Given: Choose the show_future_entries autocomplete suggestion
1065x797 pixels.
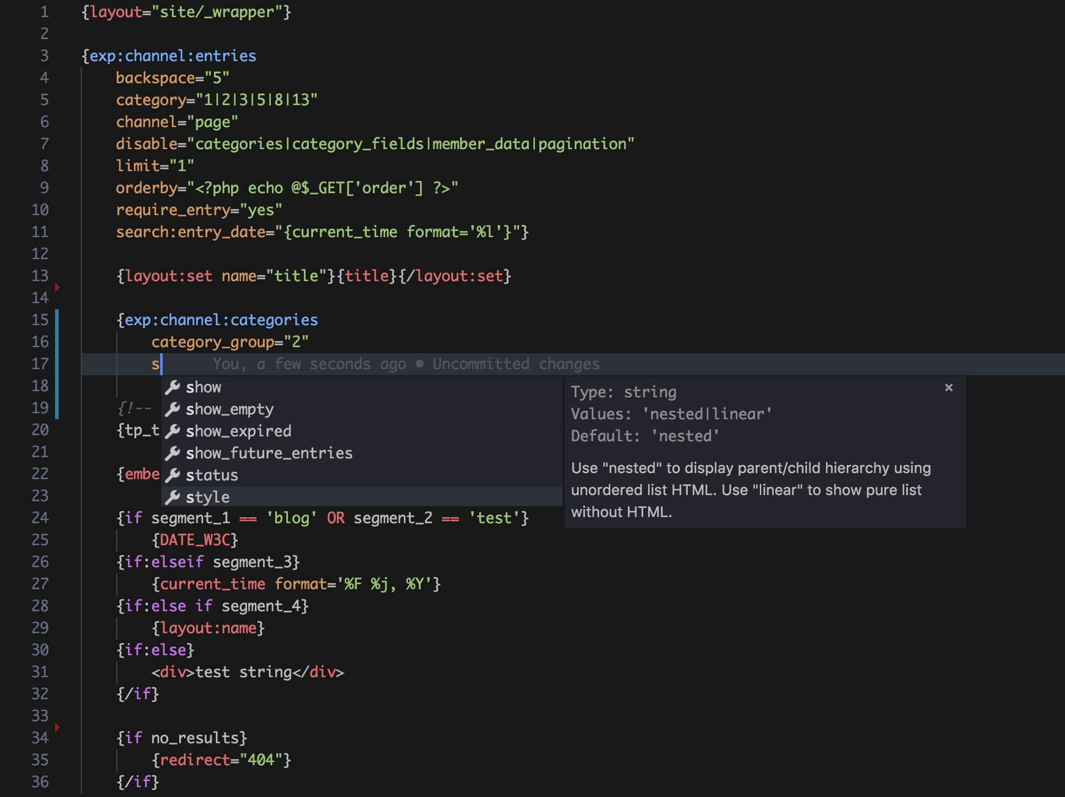Looking at the screenshot, I should click(x=362, y=453).
